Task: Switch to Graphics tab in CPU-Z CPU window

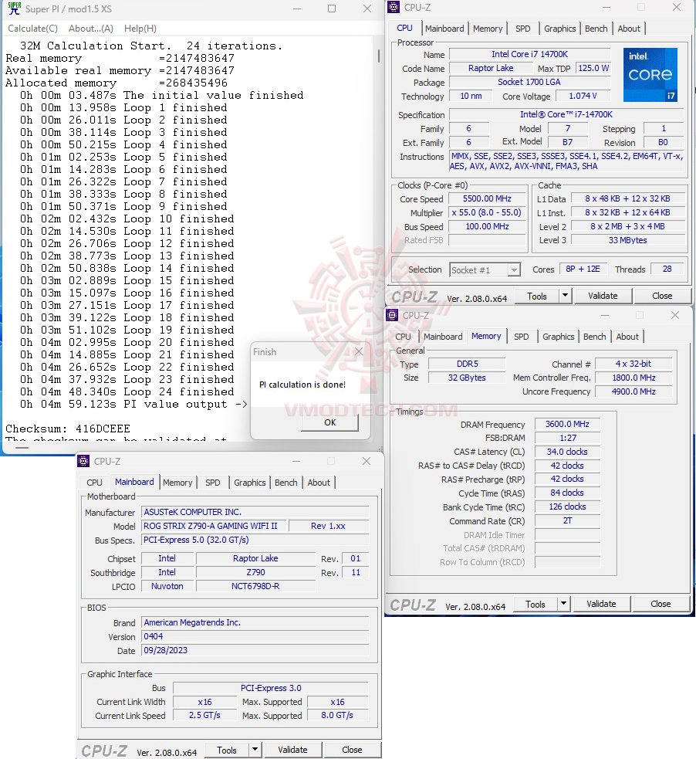Action: (x=559, y=29)
